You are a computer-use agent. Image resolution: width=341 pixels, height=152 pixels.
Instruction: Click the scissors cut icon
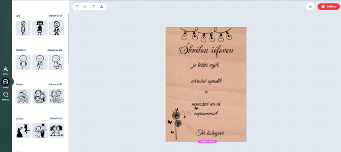click(x=85, y=7)
